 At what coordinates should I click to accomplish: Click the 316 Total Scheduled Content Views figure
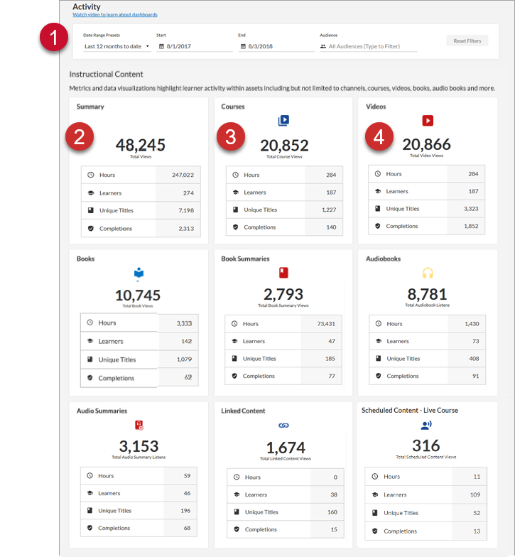point(426,445)
